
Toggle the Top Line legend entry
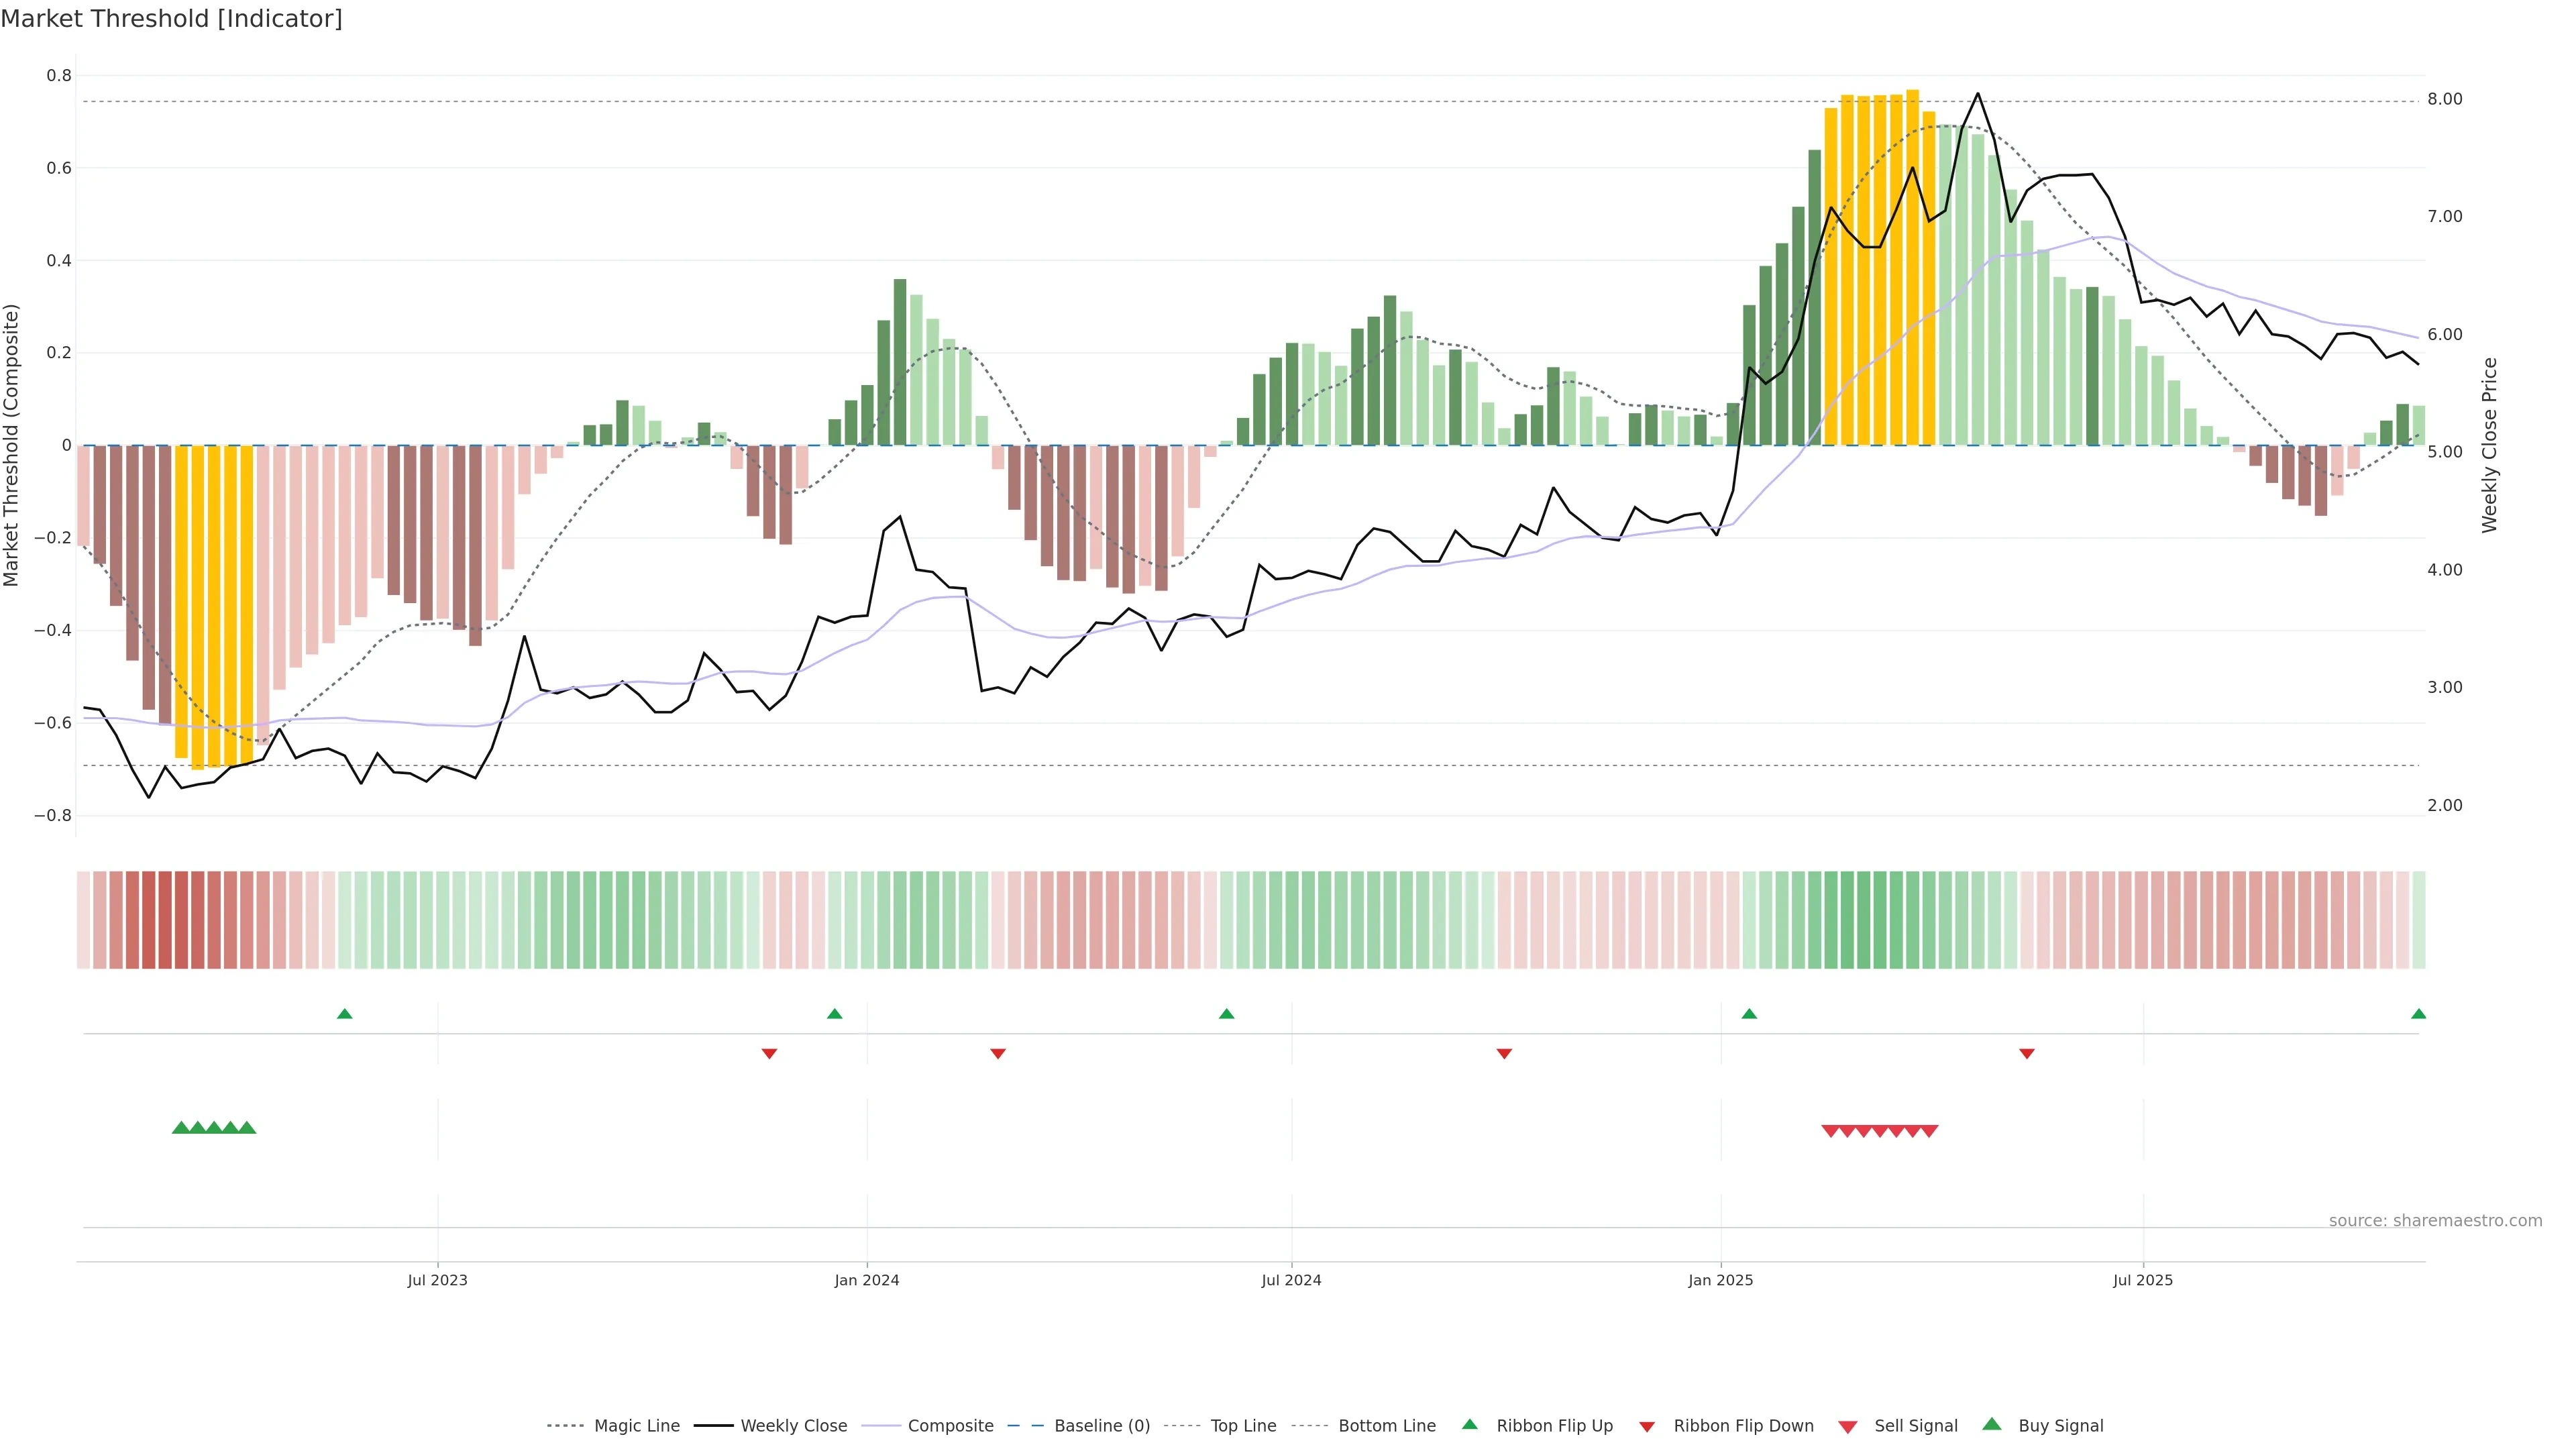[x=1243, y=1426]
